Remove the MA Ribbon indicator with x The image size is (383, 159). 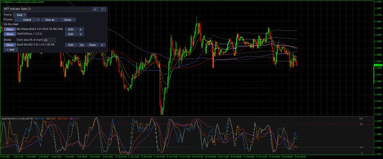tap(81, 29)
